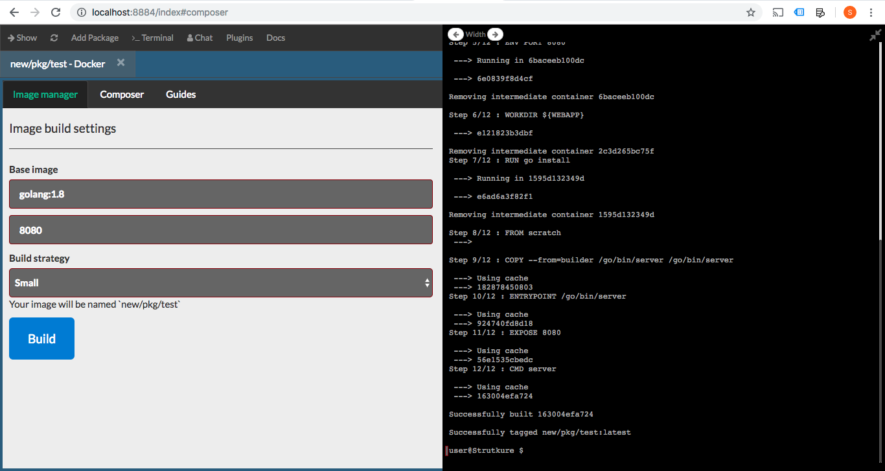Close the new/pkg/test - Docker tab

click(x=121, y=63)
